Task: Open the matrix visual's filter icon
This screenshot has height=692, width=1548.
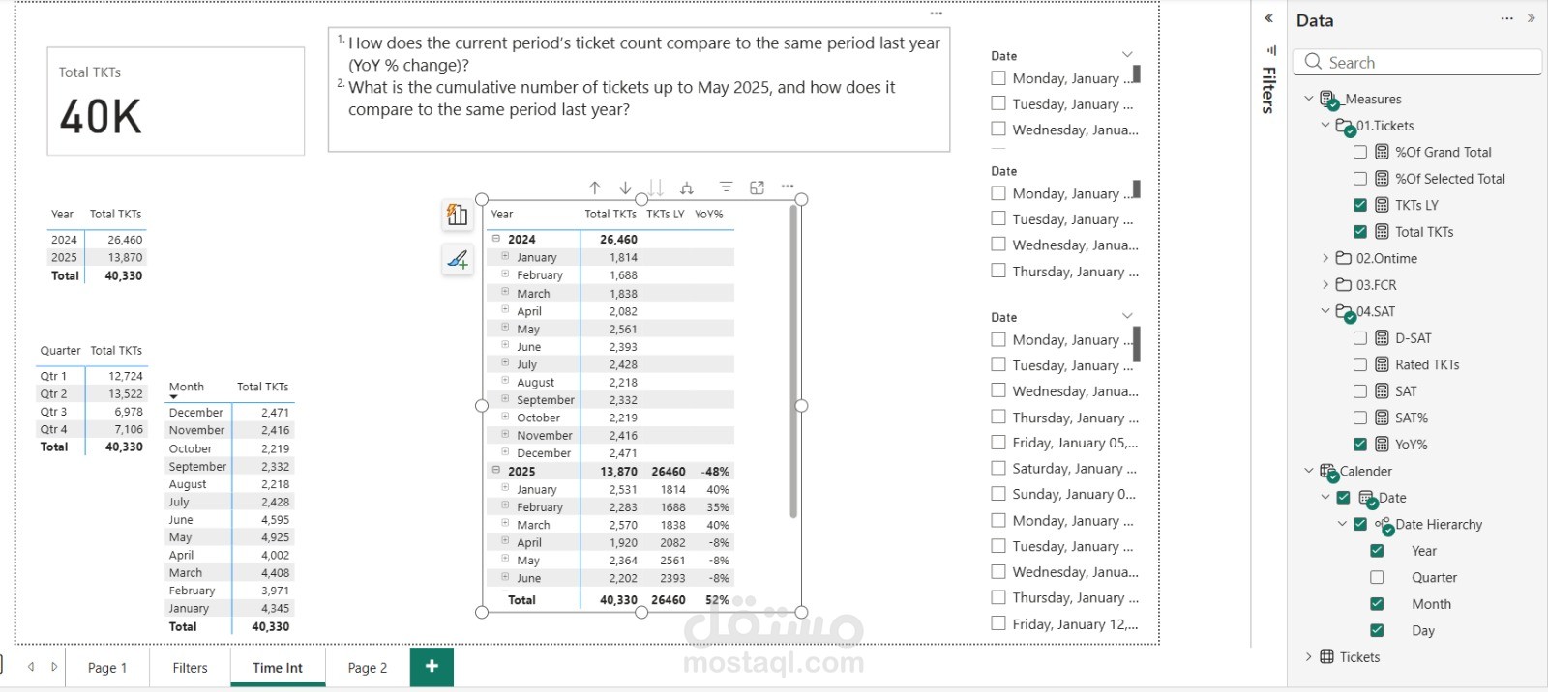Action: click(726, 187)
